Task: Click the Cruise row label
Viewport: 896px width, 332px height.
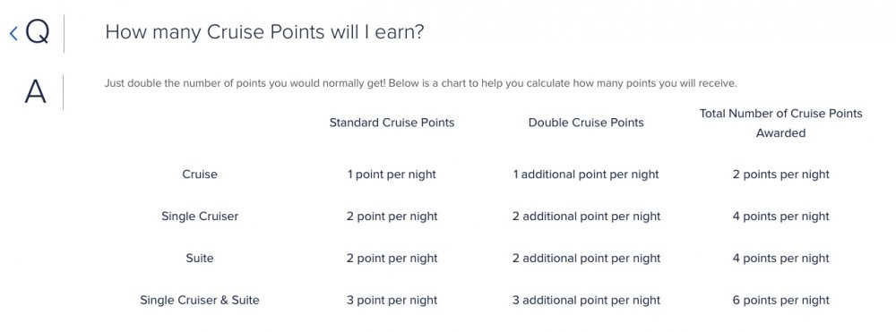Action: (200, 175)
